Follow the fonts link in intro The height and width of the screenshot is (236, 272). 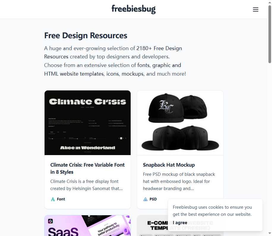pyautogui.click(x=143, y=65)
